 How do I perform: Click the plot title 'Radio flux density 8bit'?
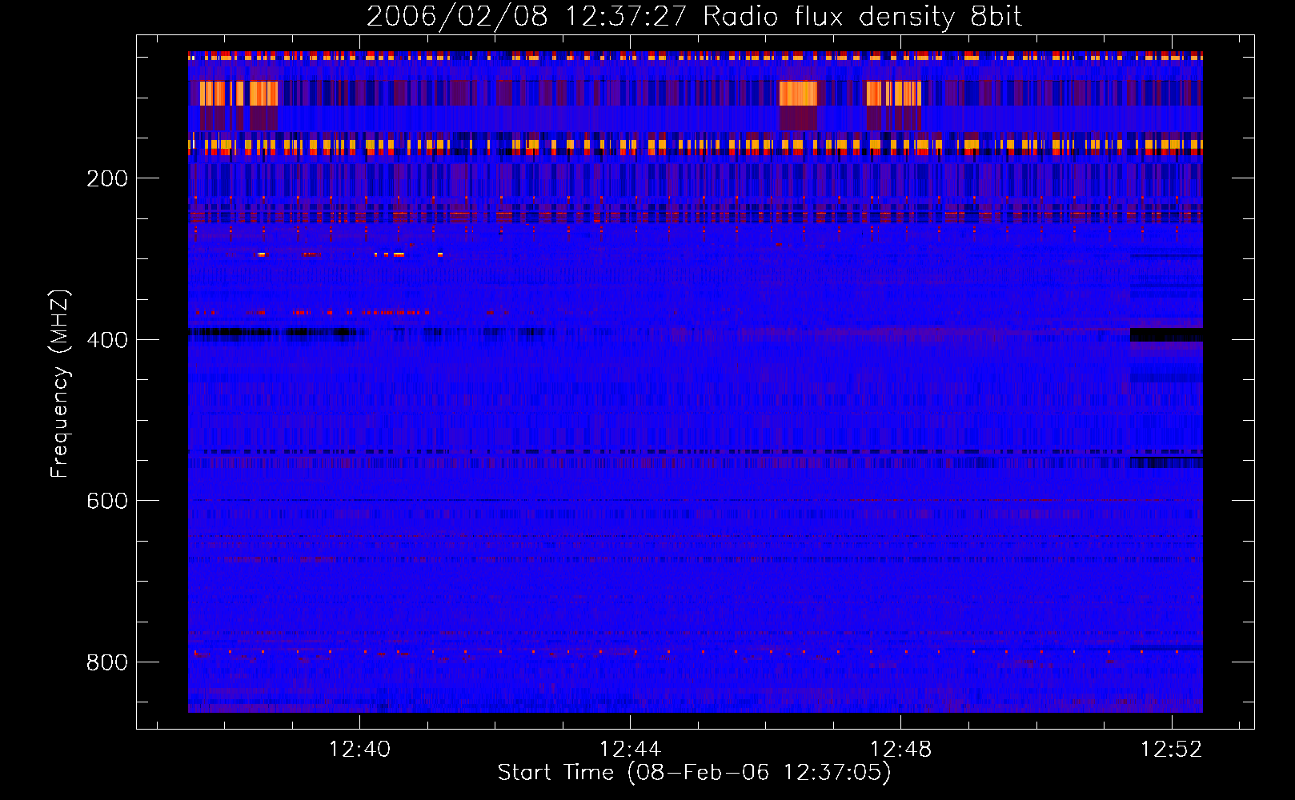coord(862,17)
